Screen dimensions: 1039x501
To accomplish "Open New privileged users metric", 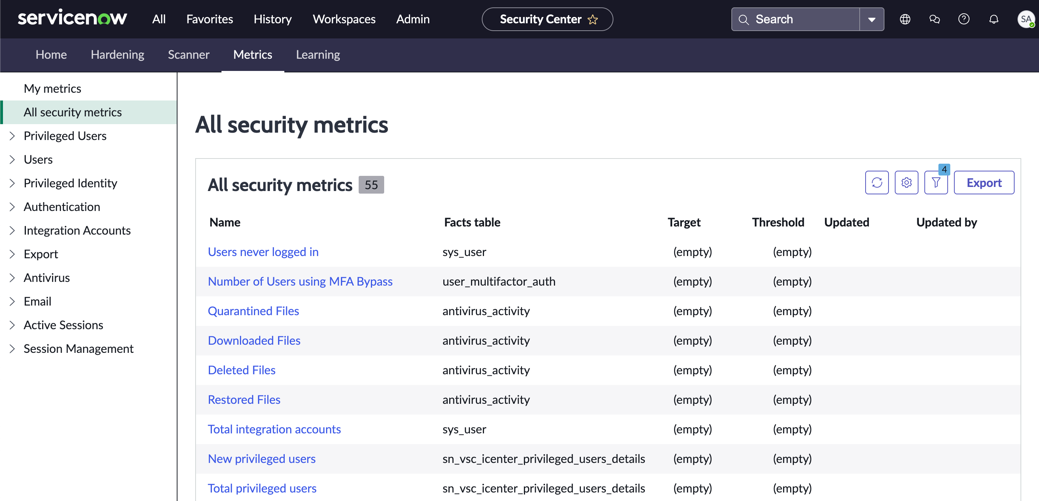I will 262,459.
